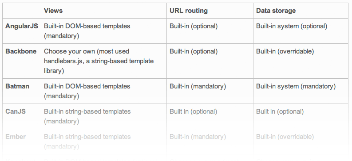Click AngularJS Built-in system (optional) storage cell
352x161 pixels.
[x=301, y=31]
